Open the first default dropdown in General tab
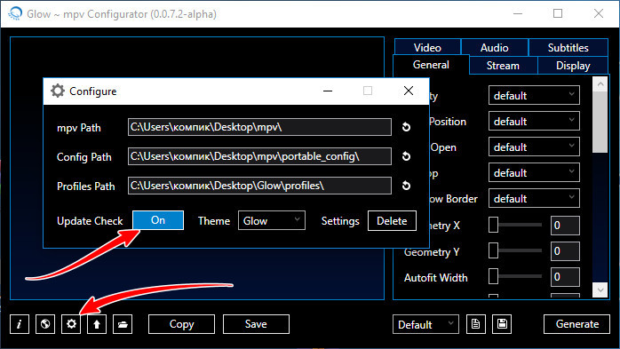This screenshot has width=620, height=349. pyautogui.click(x=534, y=95)
